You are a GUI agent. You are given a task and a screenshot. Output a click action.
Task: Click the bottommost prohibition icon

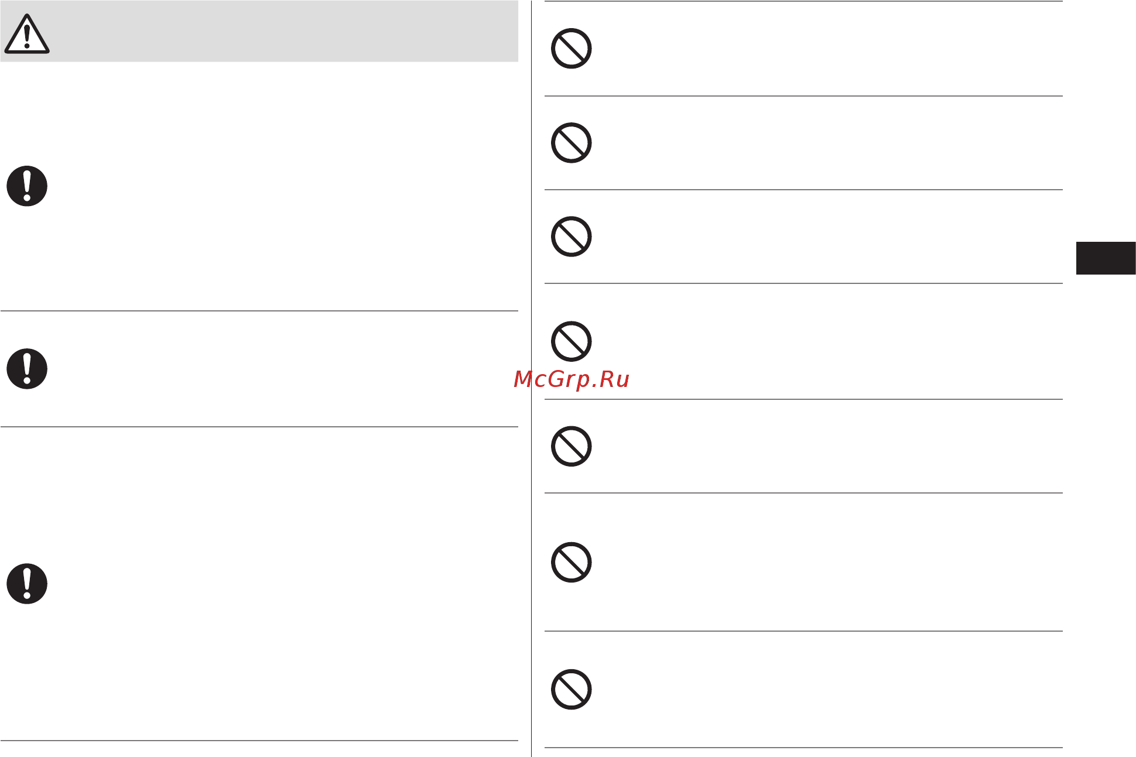572,689
